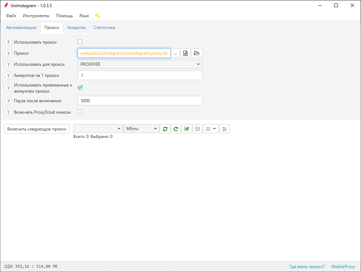Screen dimensions: 361x272
Task: Click the double-arrow refresh icon
Action: pyautogui.click(x=165, y=129)
